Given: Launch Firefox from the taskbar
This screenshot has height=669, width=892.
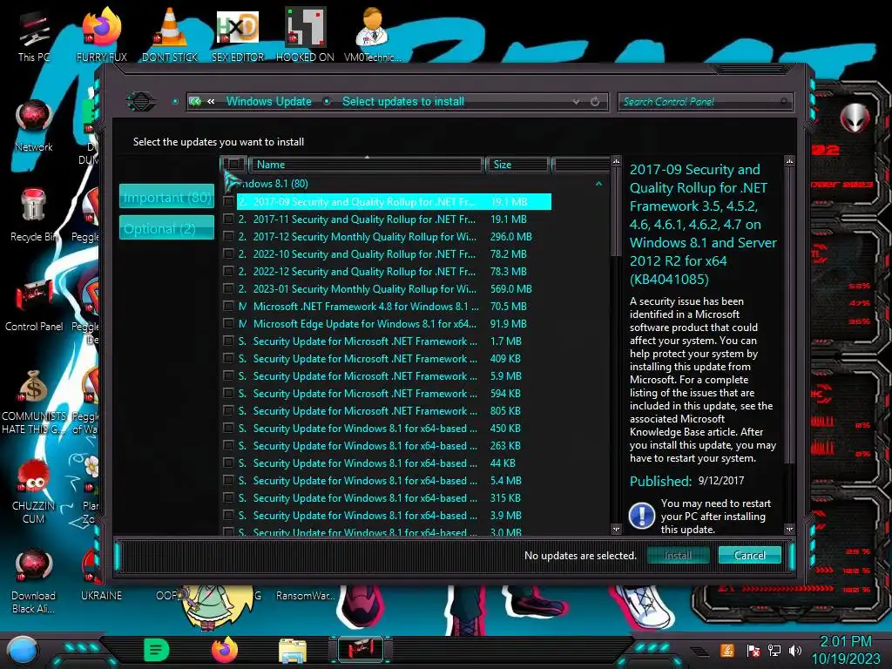Looking at the screenshot, I should (225, 650).
